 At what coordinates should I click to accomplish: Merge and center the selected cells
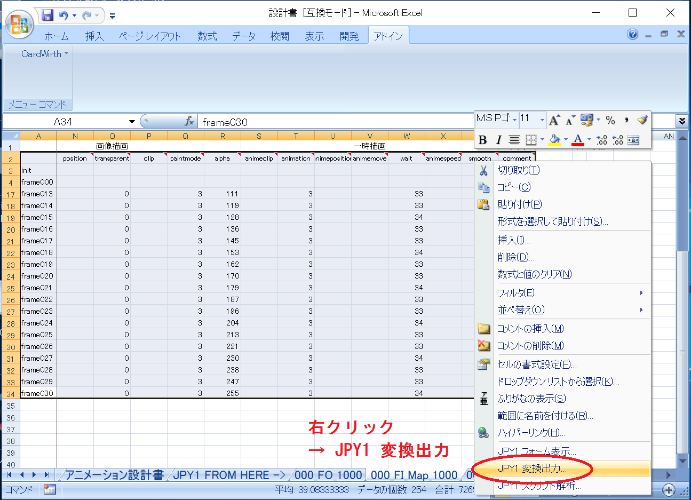(x=633, y=140)
